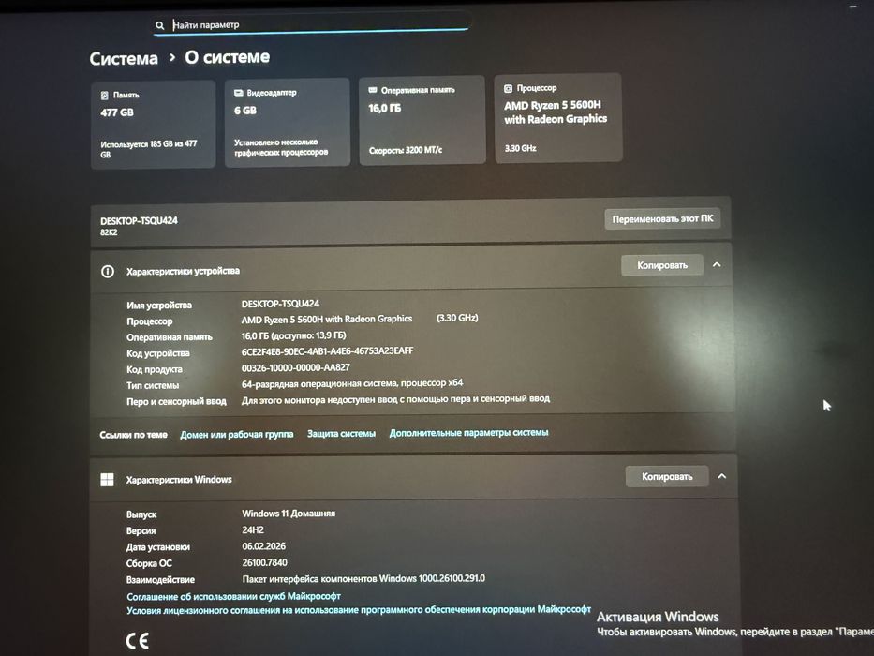Click 'Переименовать этот ПК' button
874x656 pixels.
(x=662, y=218)
